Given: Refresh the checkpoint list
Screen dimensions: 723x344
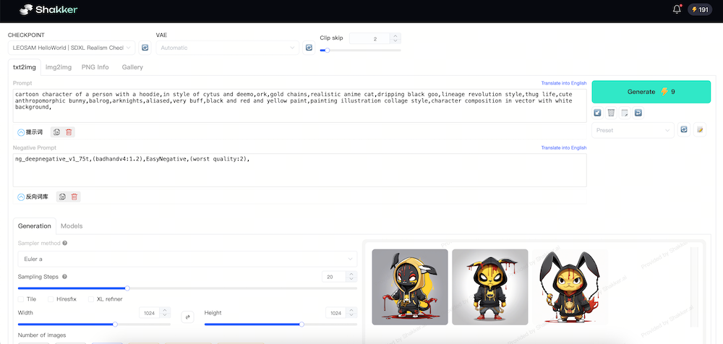Looking at the screenshot, I should (145, 48).
